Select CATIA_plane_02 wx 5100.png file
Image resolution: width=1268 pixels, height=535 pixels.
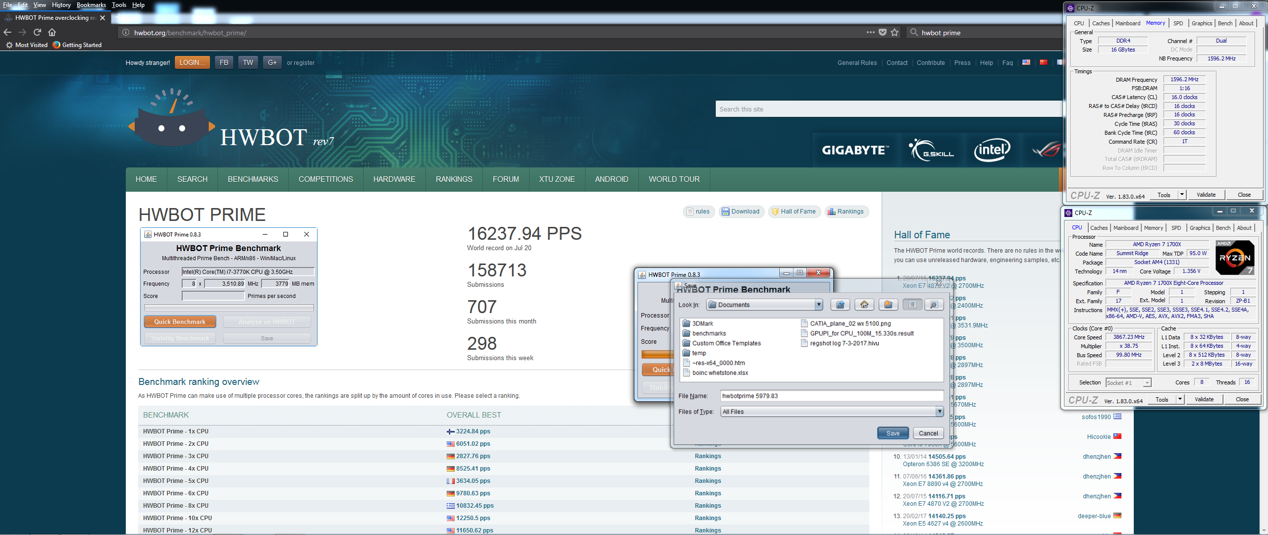tap(845, 323)
